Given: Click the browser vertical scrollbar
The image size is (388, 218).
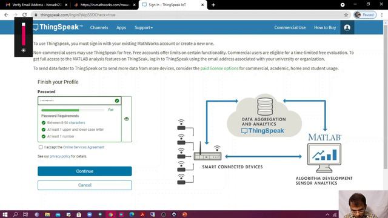Looking at the screenshot, I should point(386,96).
